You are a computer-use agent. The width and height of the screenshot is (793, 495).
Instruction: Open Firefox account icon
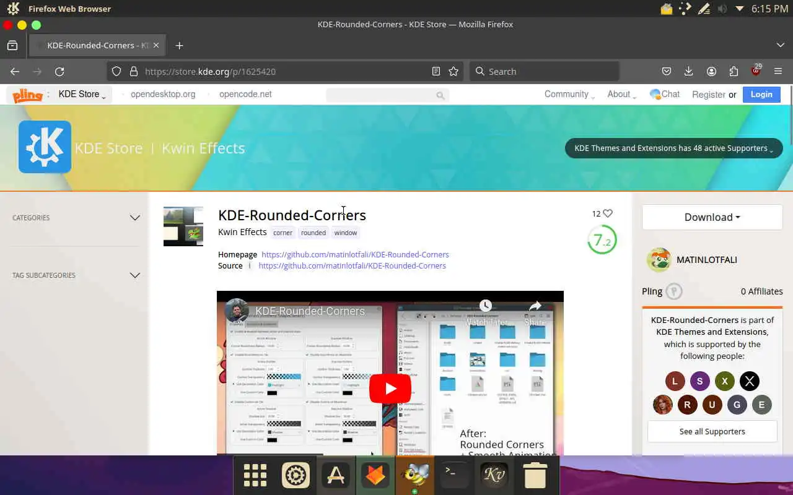coord(711,71)
